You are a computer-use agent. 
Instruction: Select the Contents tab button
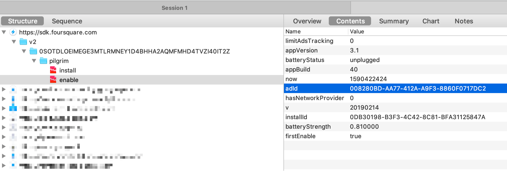350,21
